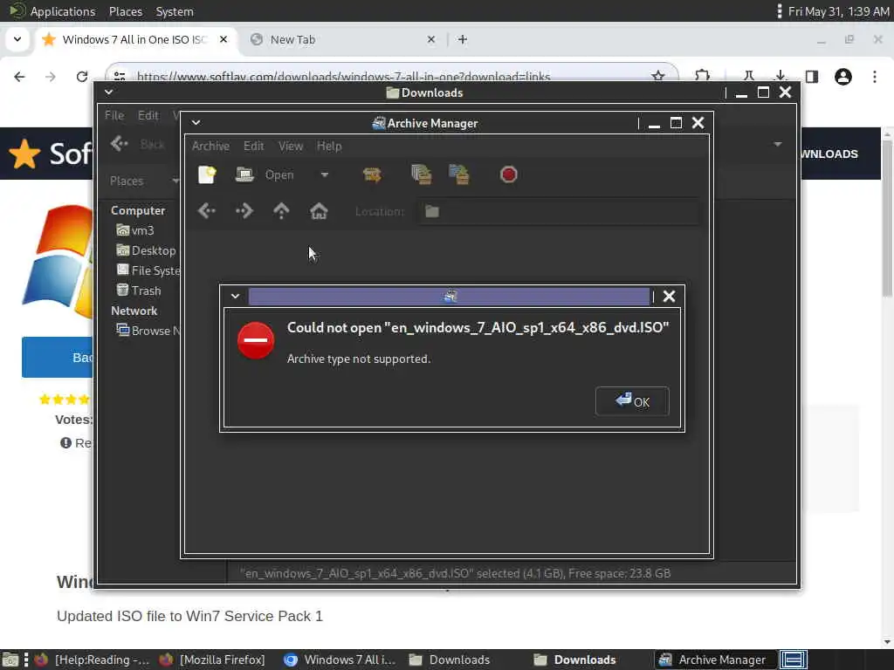Open the Applications menu in top panel

click(63, 11)
